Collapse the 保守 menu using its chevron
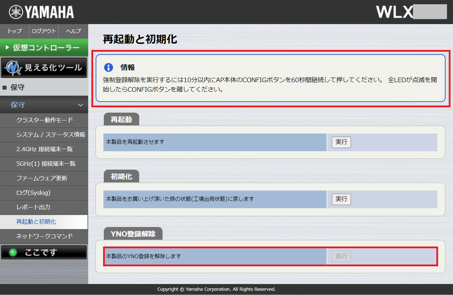 81,105
